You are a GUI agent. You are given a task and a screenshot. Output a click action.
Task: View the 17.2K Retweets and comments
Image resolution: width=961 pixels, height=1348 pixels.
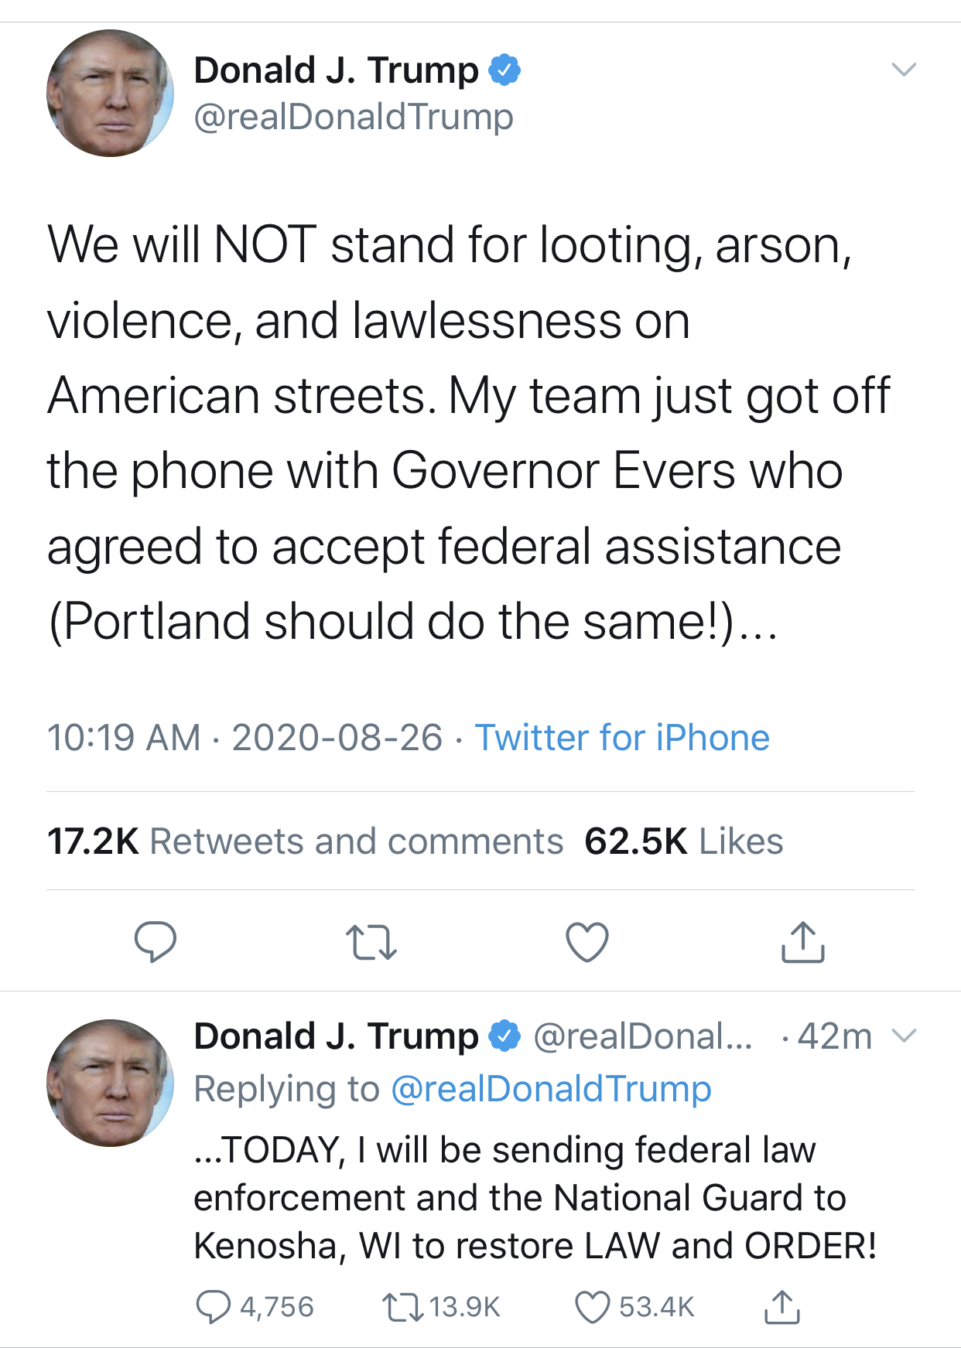(x=305, y=841)
